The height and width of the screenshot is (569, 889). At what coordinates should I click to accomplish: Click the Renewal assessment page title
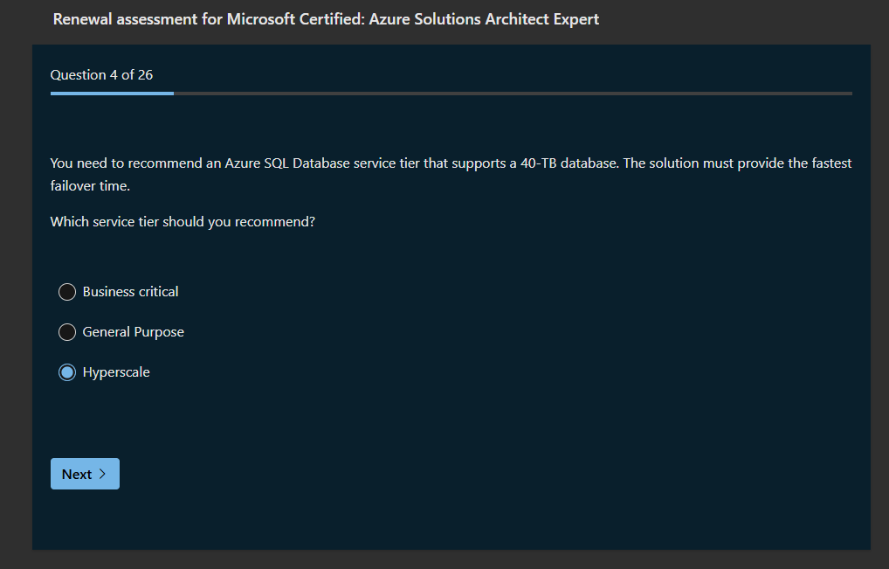(326, 19)
